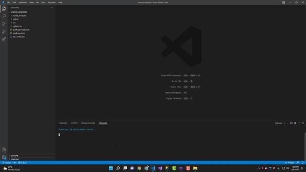Maximize the panel with up chevron
Screen dimensions: 306x172
point(299,123)
